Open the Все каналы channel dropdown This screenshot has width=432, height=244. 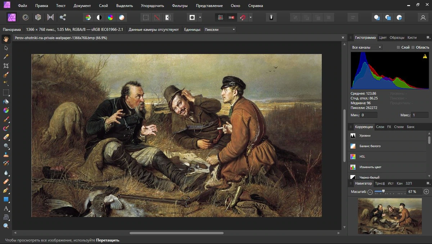(x=366, y=47)
